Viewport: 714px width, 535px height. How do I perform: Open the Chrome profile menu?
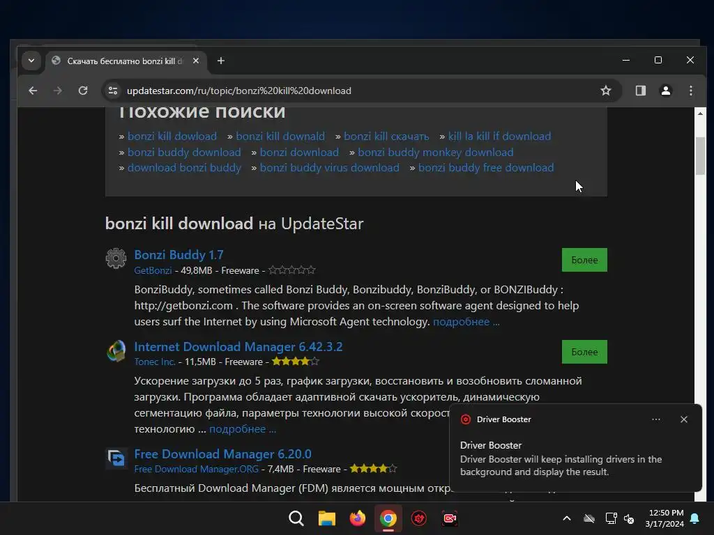(x=666, y=91)
